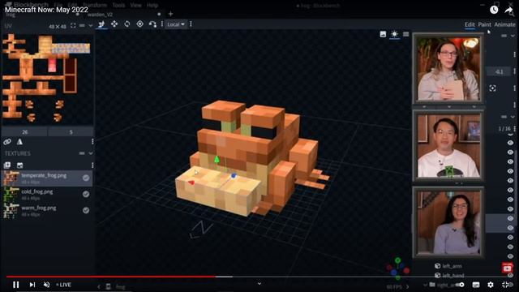Click the video title Minecraft Now: May 2022
The image size is (519, 292).
point(46,10)
